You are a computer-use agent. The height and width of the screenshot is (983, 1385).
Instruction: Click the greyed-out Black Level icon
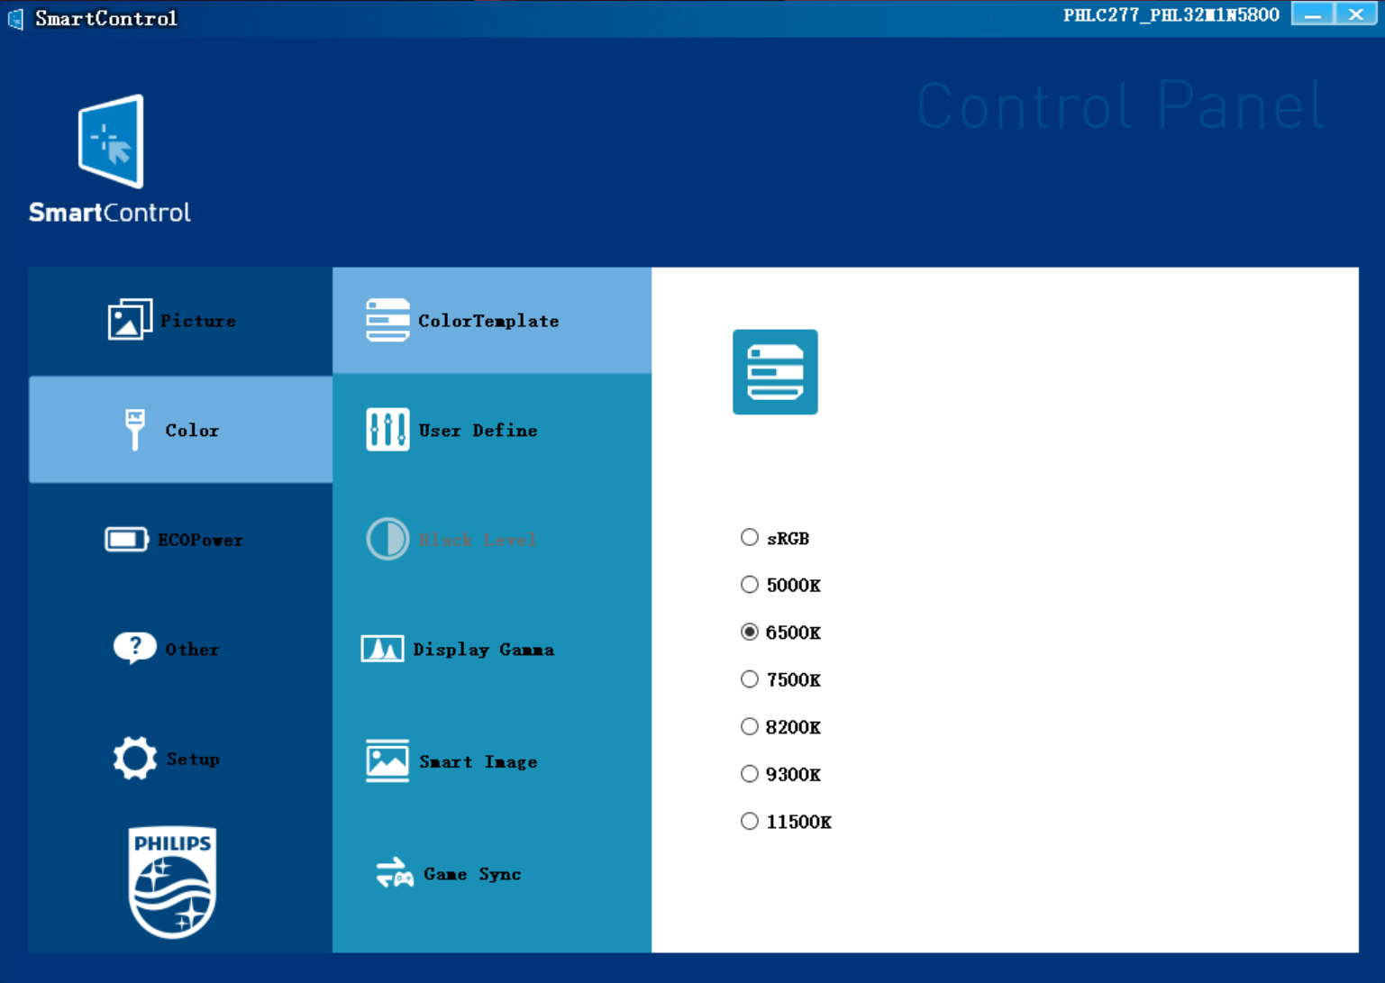tap(387, 539)
